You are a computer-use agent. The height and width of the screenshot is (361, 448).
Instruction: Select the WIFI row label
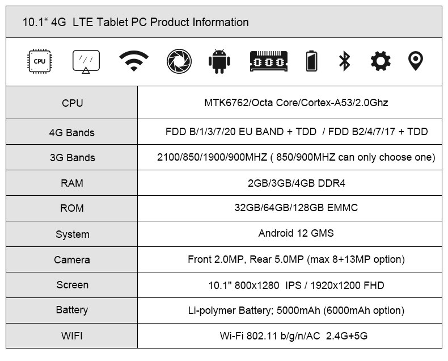pyautogui.click(x=72, y=335)
